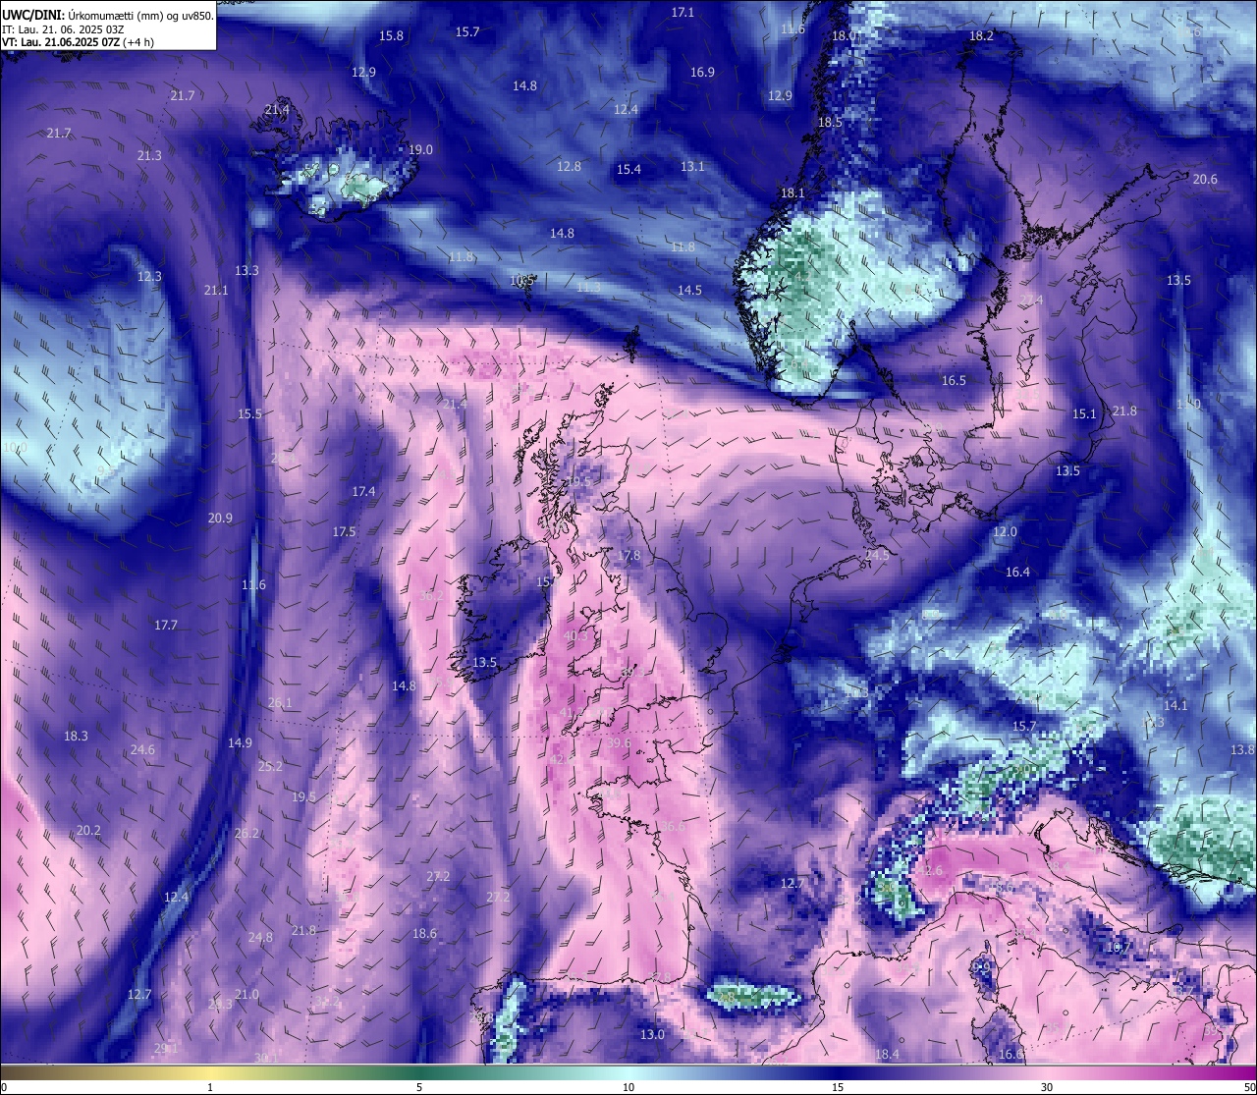Viewport: 1257px width, 1095px height.
Task: Click the 18.5 value off Norway's coast
Action: (x=830, y=123)
